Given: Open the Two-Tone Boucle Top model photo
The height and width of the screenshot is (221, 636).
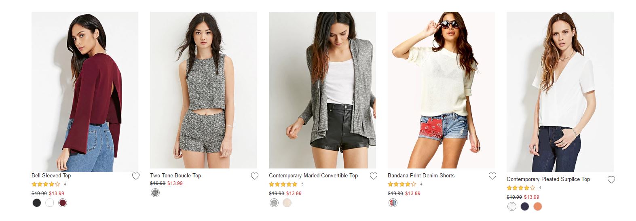Looking at the screenshot, I should click(203, 90).
